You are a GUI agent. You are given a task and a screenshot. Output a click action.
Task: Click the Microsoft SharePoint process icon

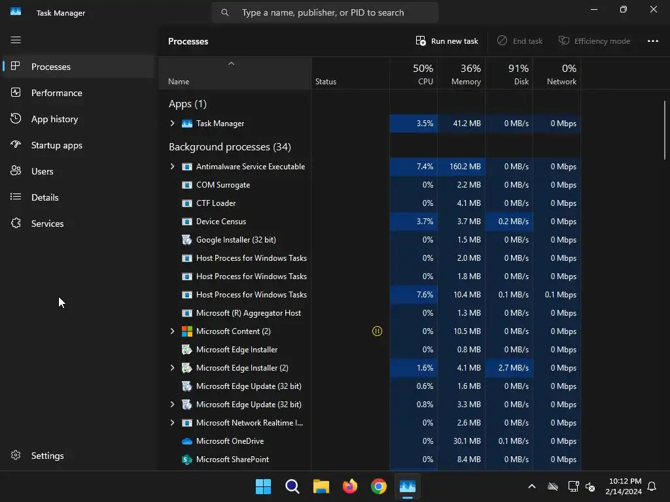point(186,460)
